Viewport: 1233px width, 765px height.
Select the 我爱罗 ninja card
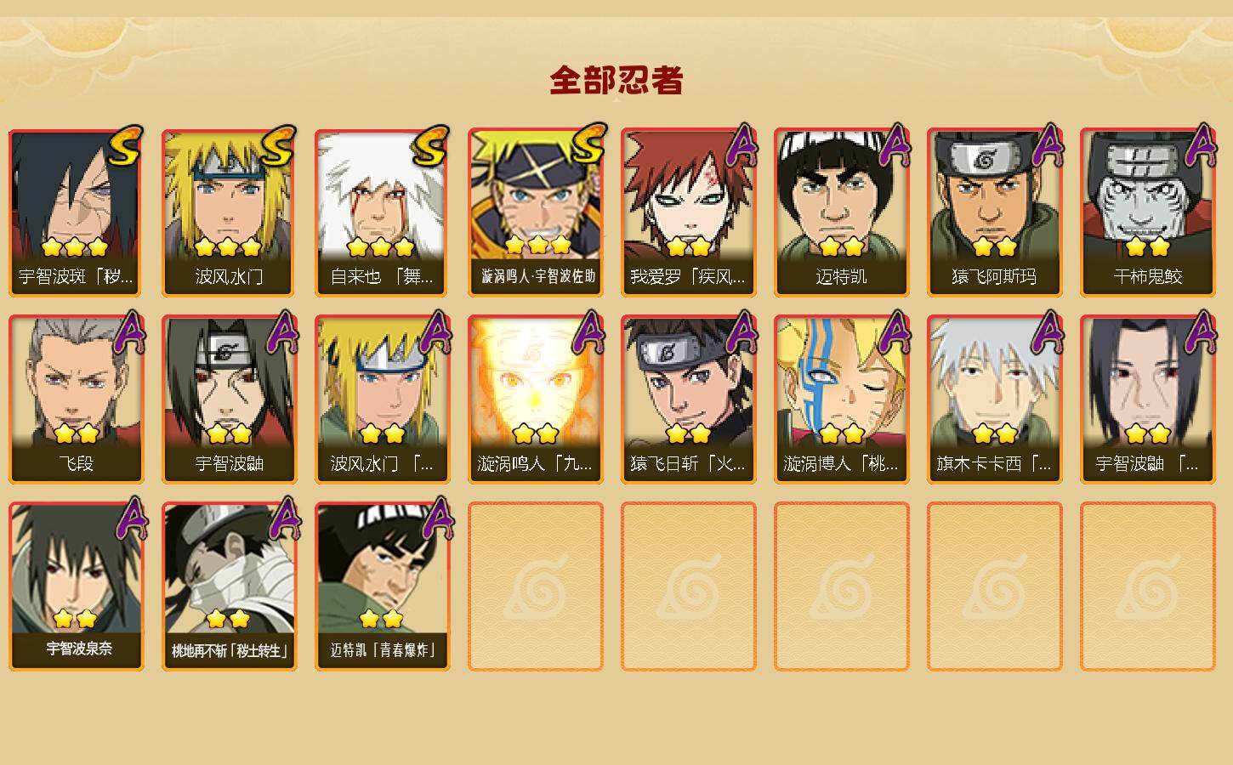pos(688,212)
